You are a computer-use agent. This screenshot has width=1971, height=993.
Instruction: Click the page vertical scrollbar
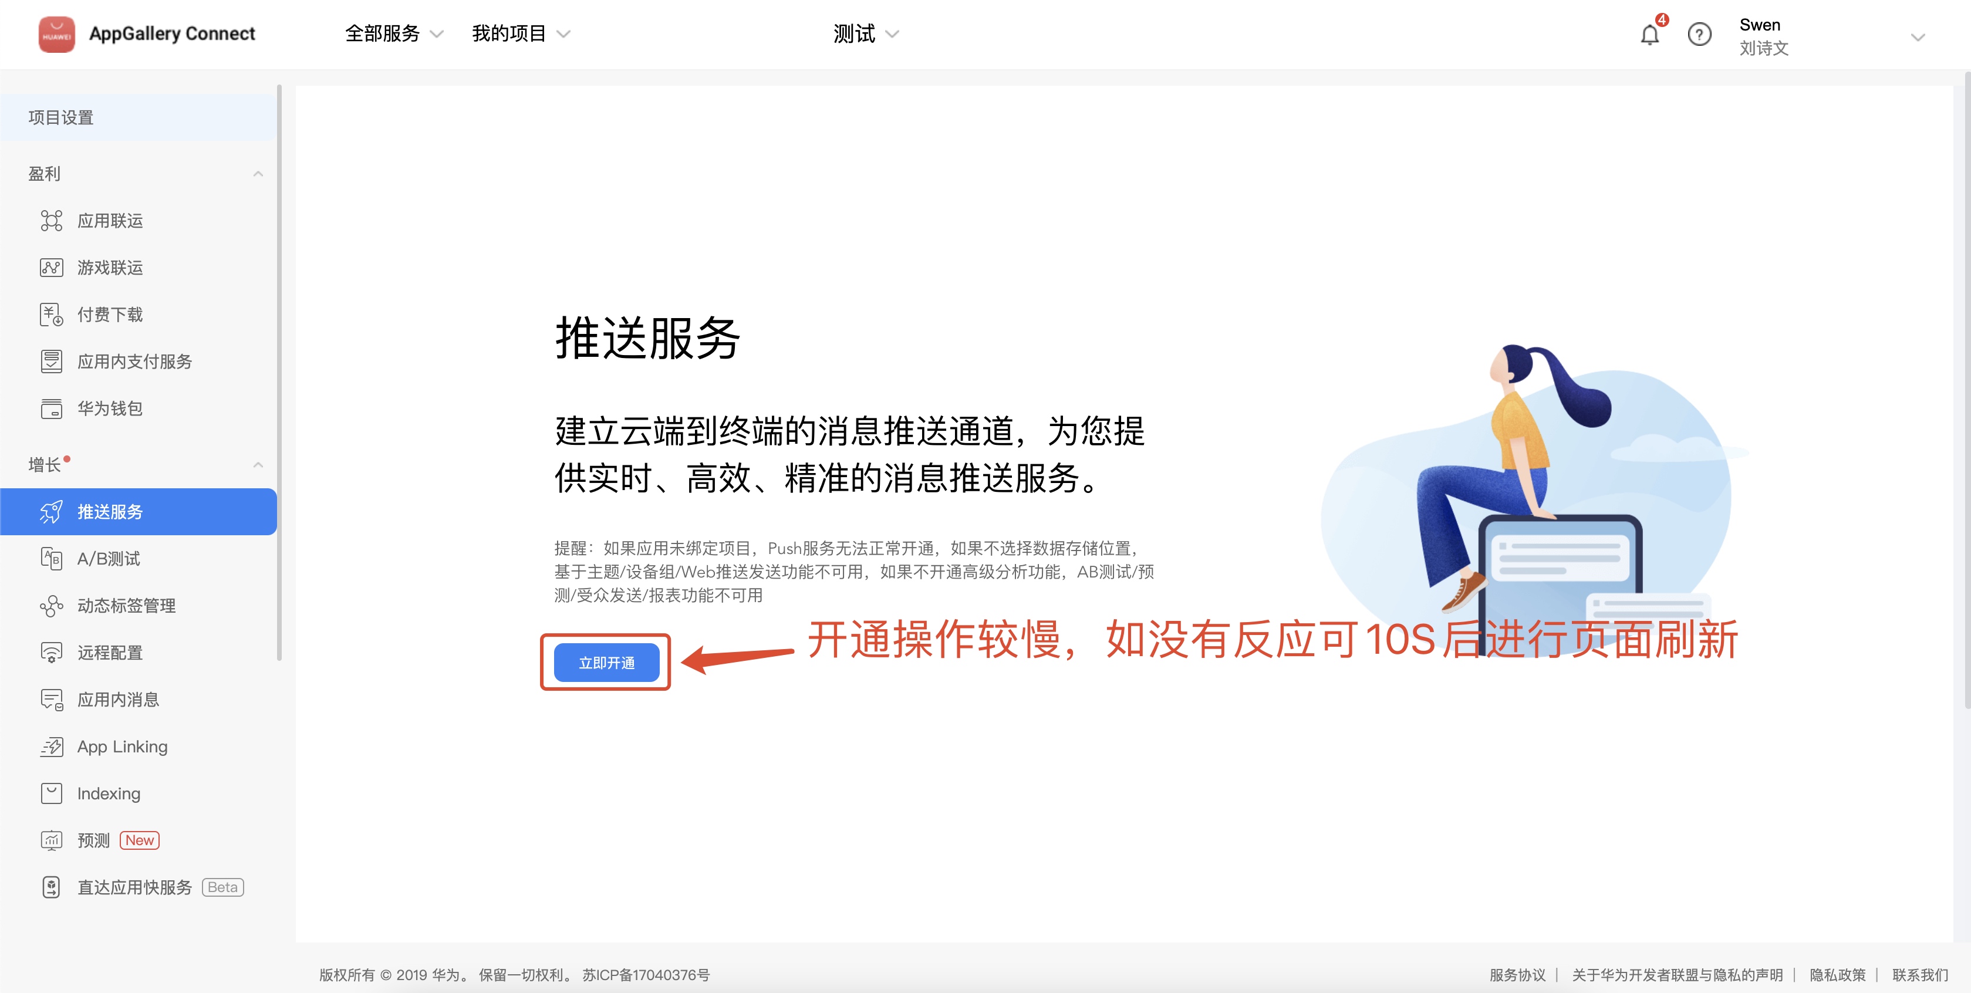(x=1967, y=390)
